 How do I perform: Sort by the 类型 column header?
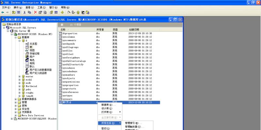tap(119, 30)
